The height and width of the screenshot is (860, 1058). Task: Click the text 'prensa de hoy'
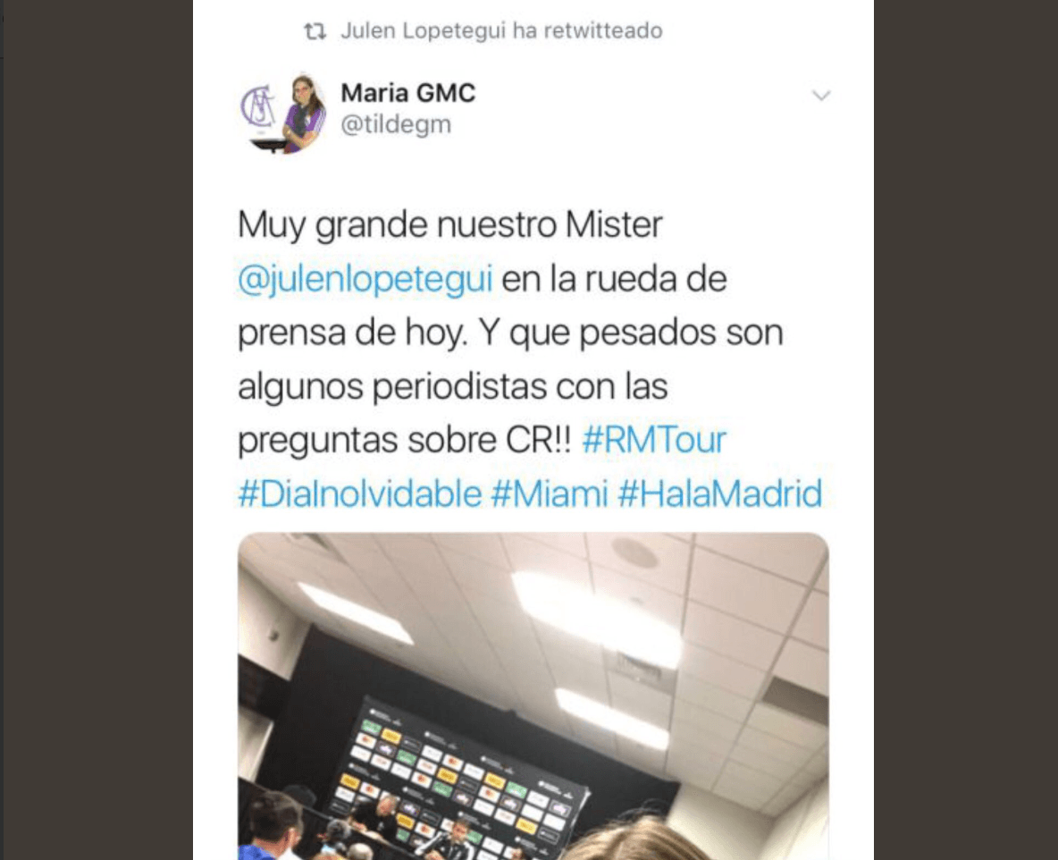point(351,333)
